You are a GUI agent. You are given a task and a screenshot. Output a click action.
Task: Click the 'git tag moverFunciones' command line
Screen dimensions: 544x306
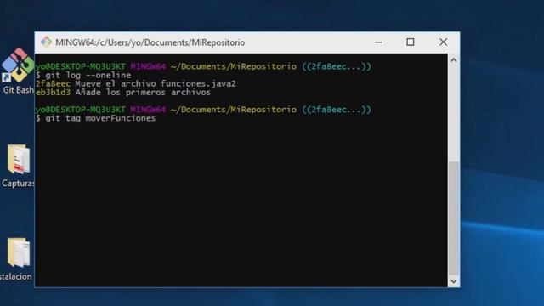click(95, 118)
